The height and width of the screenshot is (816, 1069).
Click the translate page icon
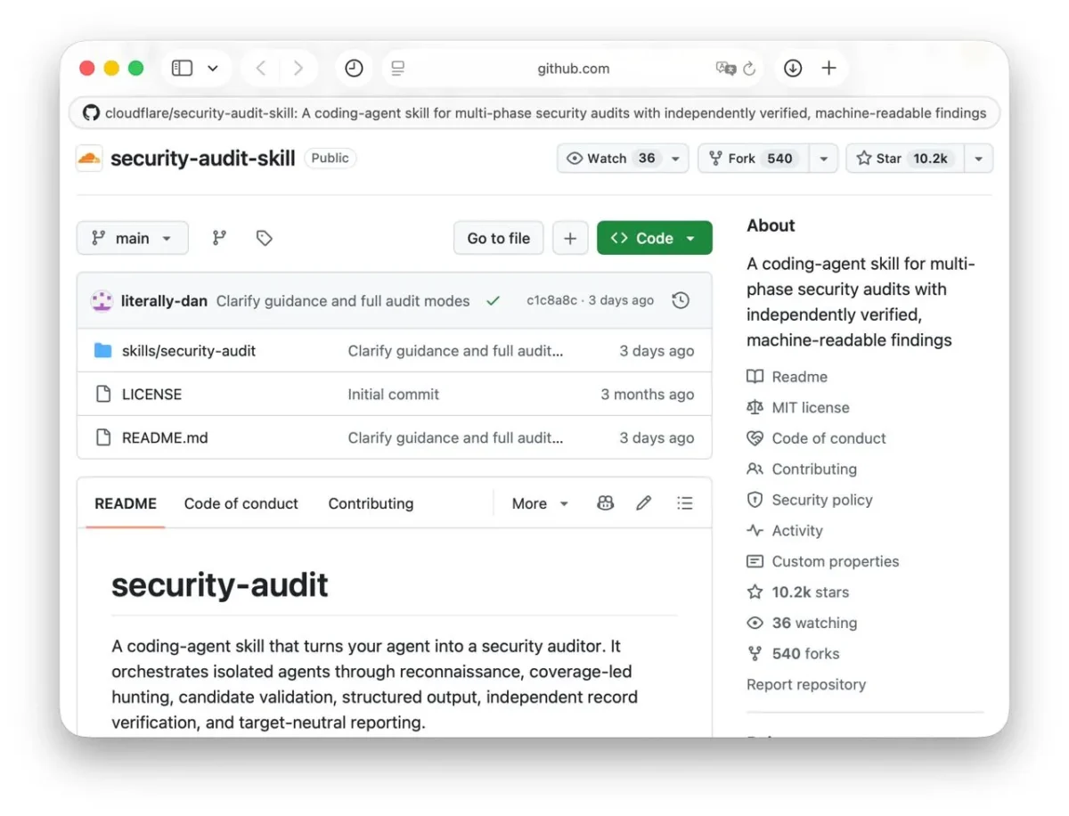pos(726,69)
